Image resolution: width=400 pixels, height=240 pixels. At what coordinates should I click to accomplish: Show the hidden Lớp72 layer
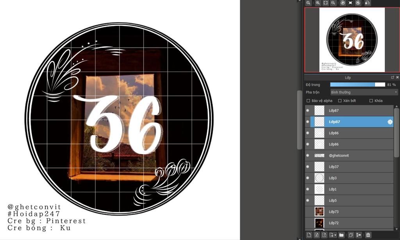pyautogui.click(x=308, y=223)
